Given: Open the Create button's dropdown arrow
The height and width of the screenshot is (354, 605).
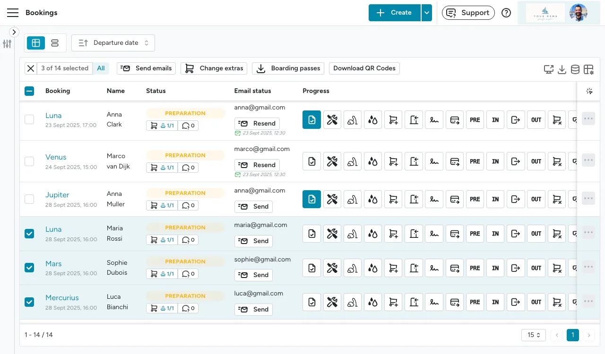Looking at the screenshot, I should [x=427, y=13].
